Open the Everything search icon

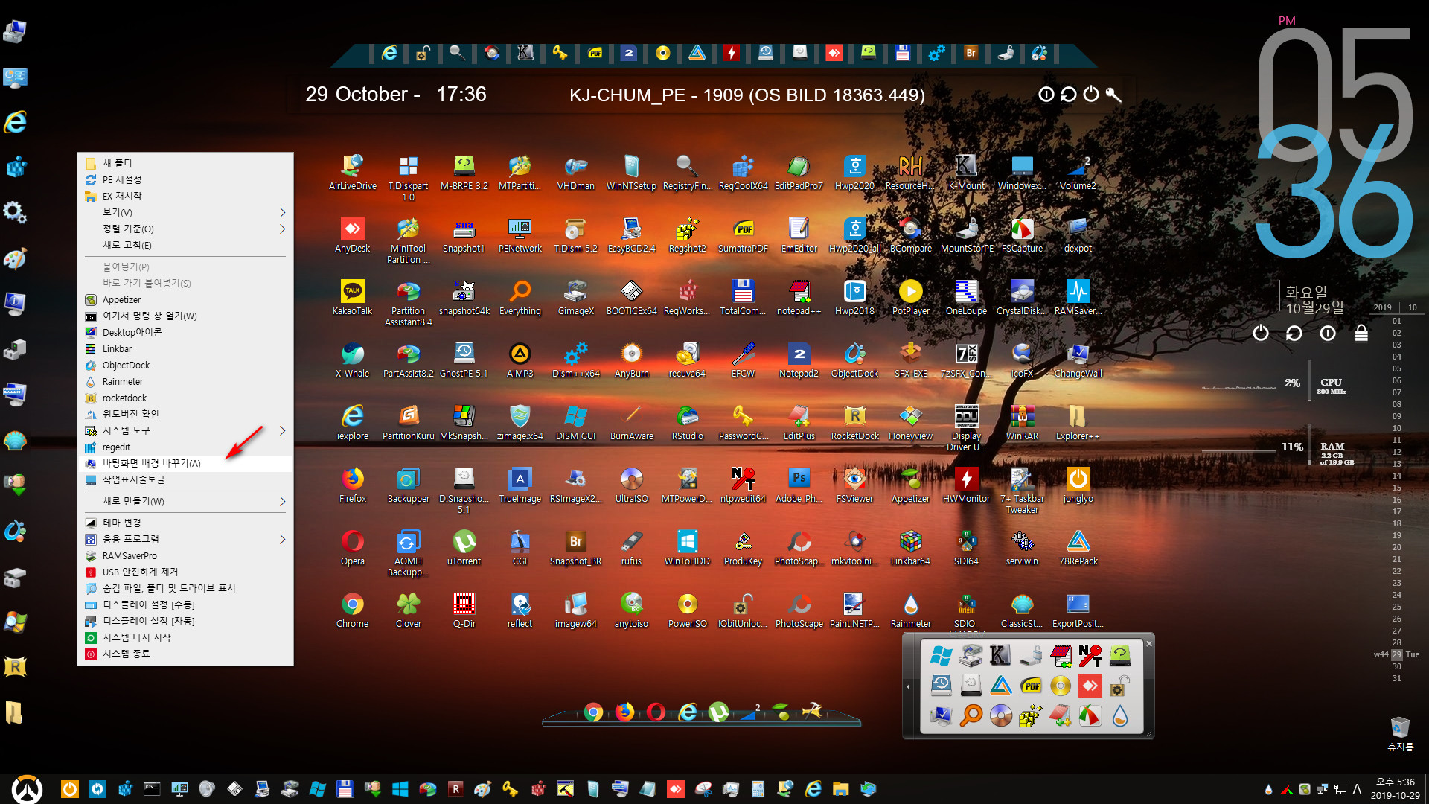tap(520, 298)
